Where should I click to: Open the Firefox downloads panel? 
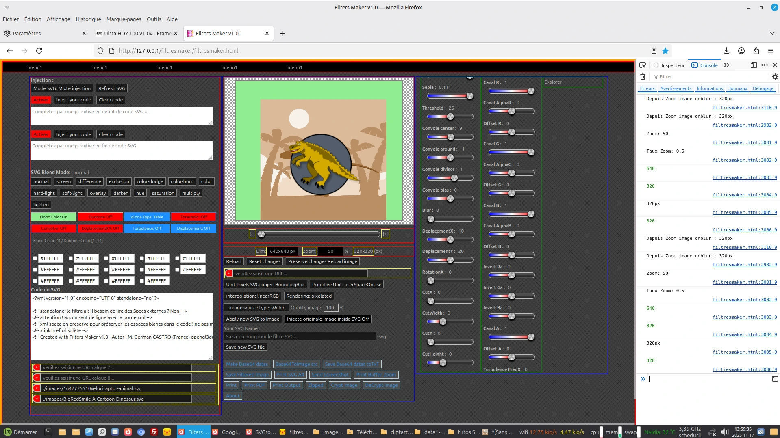coord(727,51)
